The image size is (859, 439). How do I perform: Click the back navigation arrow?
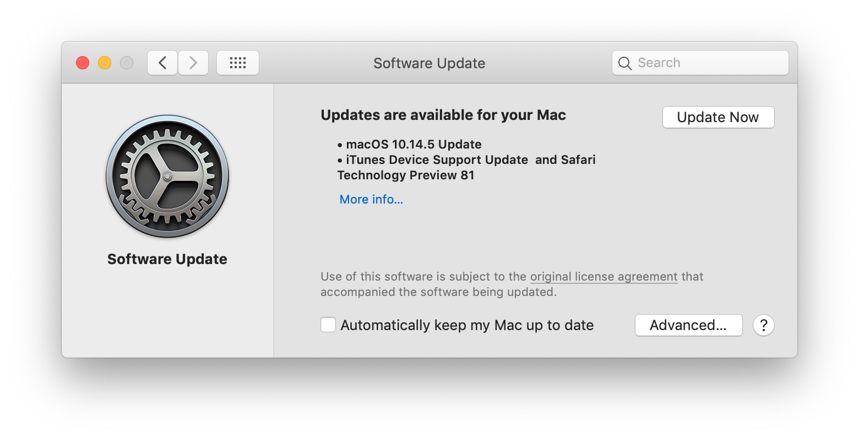pyautogui.click(x=162, y=62)
